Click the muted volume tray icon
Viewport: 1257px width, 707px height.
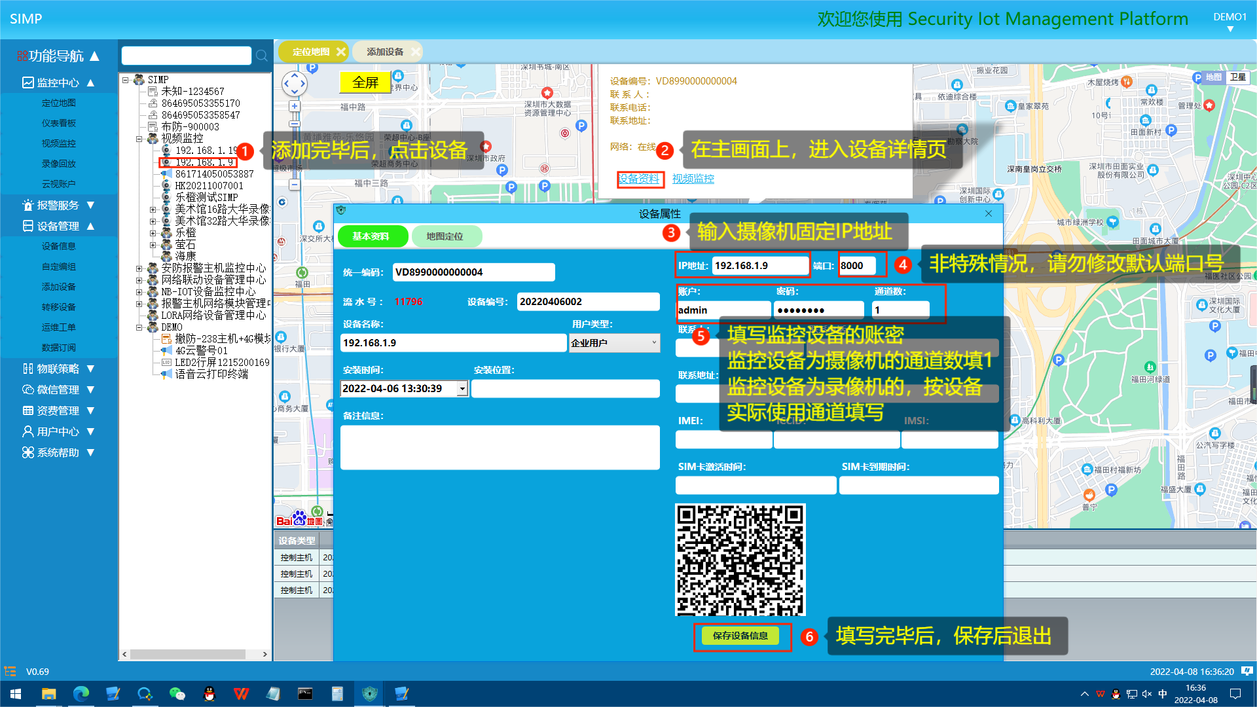tap(1147, 694)
